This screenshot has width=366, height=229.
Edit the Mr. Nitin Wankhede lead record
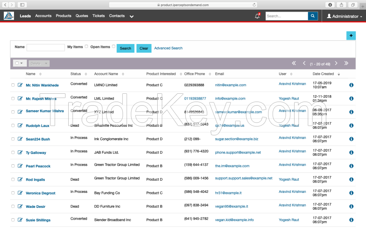20,85
